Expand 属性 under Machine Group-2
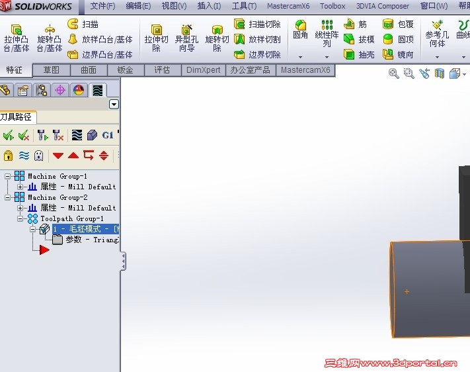 pos(20,208)
